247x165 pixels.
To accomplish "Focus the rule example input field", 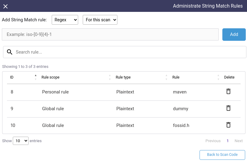I will coord(110,34).
